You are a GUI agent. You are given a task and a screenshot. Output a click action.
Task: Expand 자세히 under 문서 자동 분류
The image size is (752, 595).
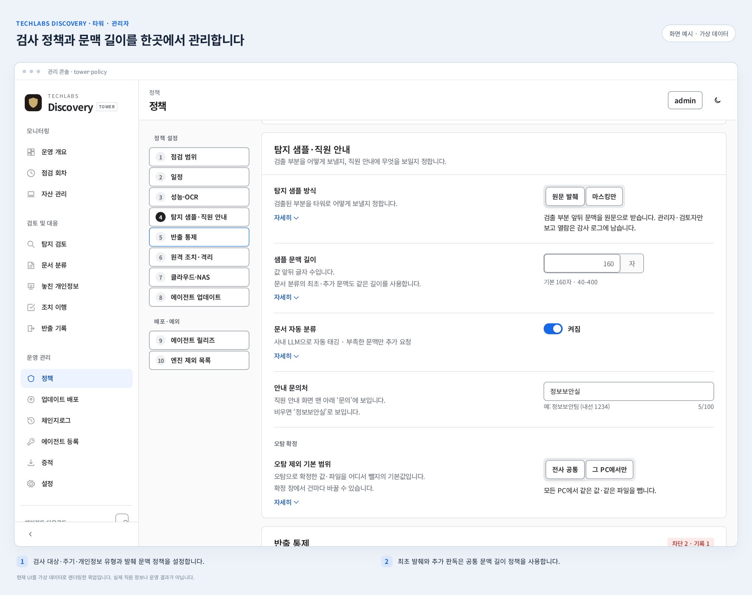286,356
